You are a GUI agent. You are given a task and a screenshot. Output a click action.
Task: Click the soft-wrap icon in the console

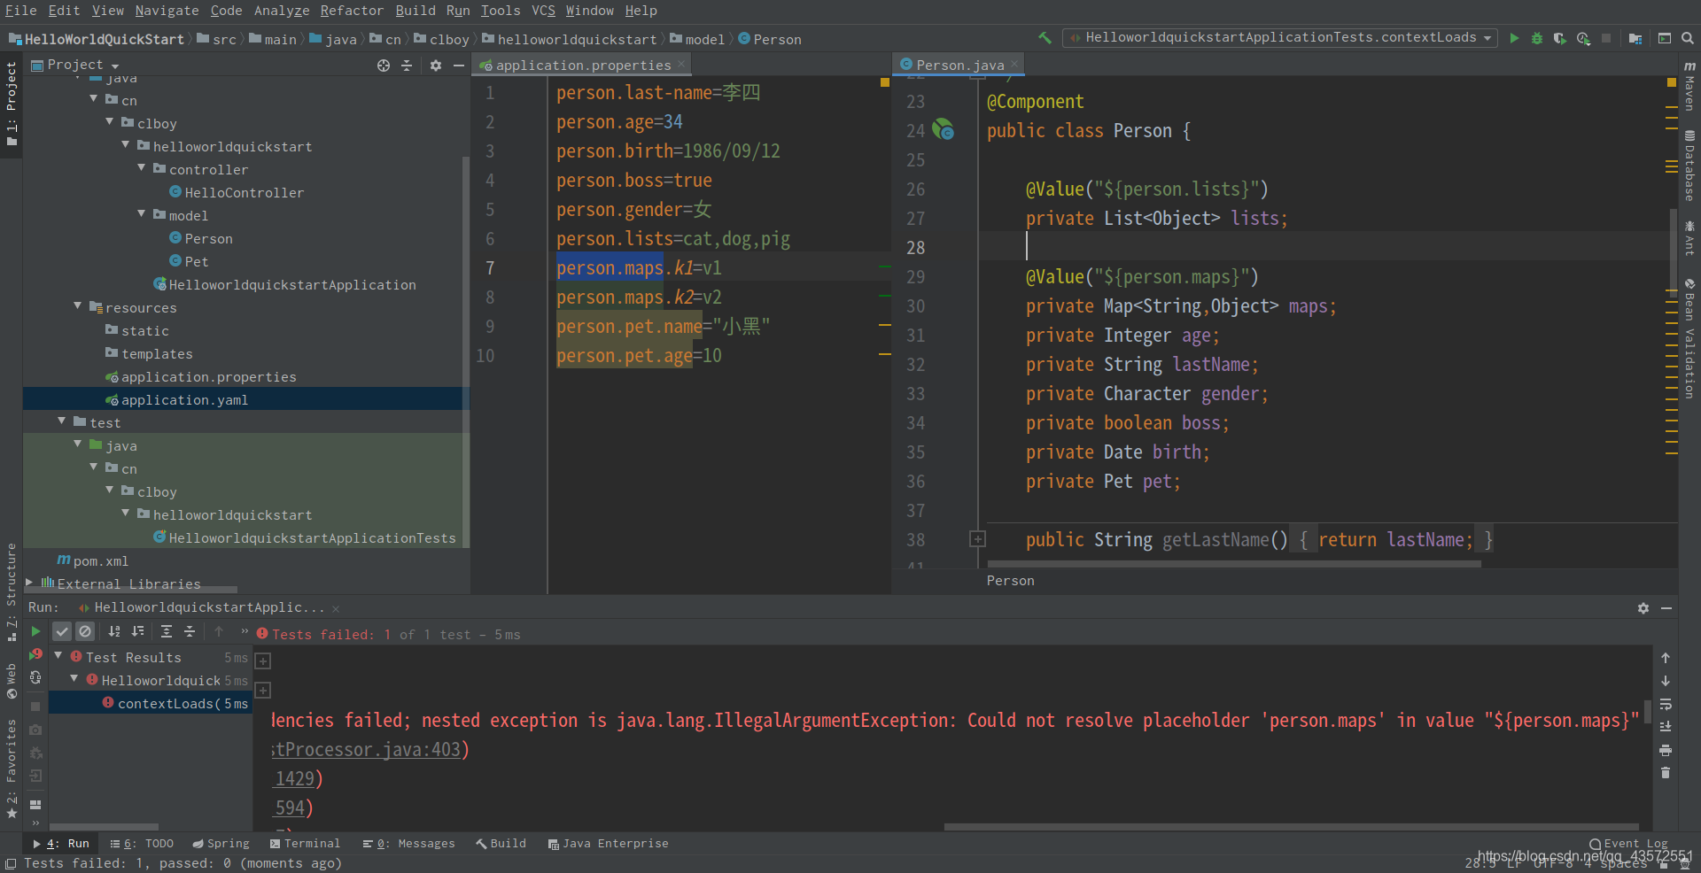coord(1666,704)
